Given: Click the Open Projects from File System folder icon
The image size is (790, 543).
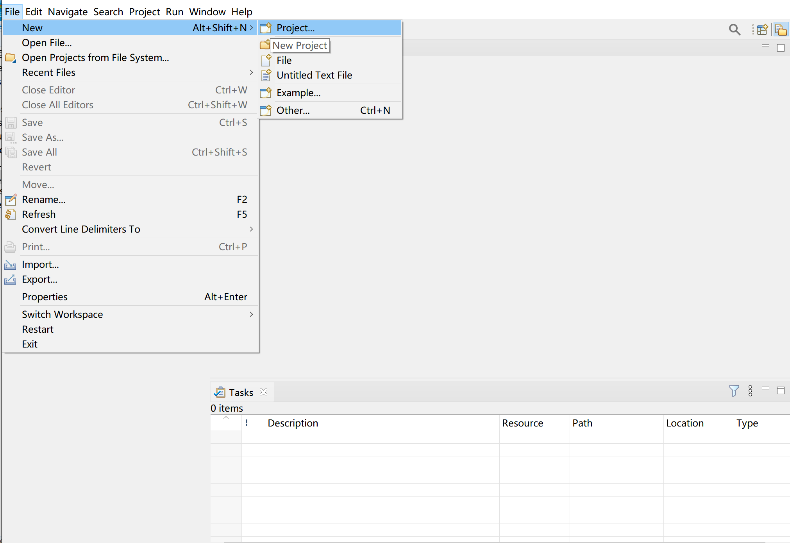Looking at the screenshot, I should click(11, 58).
